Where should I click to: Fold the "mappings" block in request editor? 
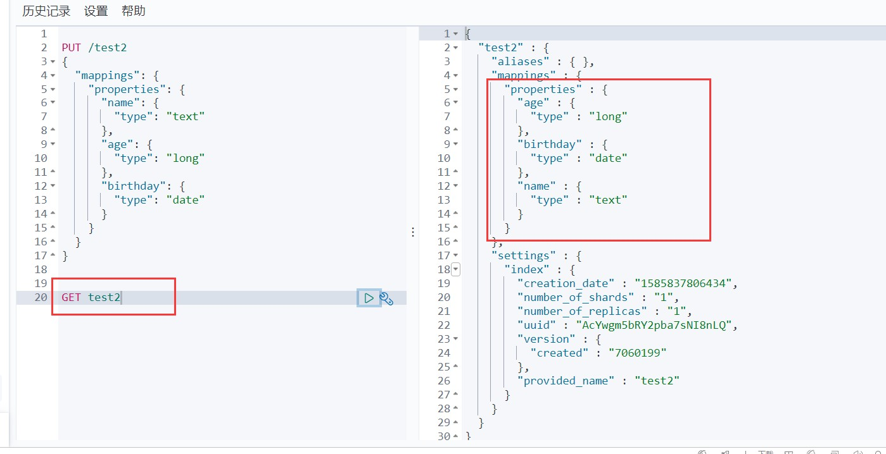coord(53,76)
